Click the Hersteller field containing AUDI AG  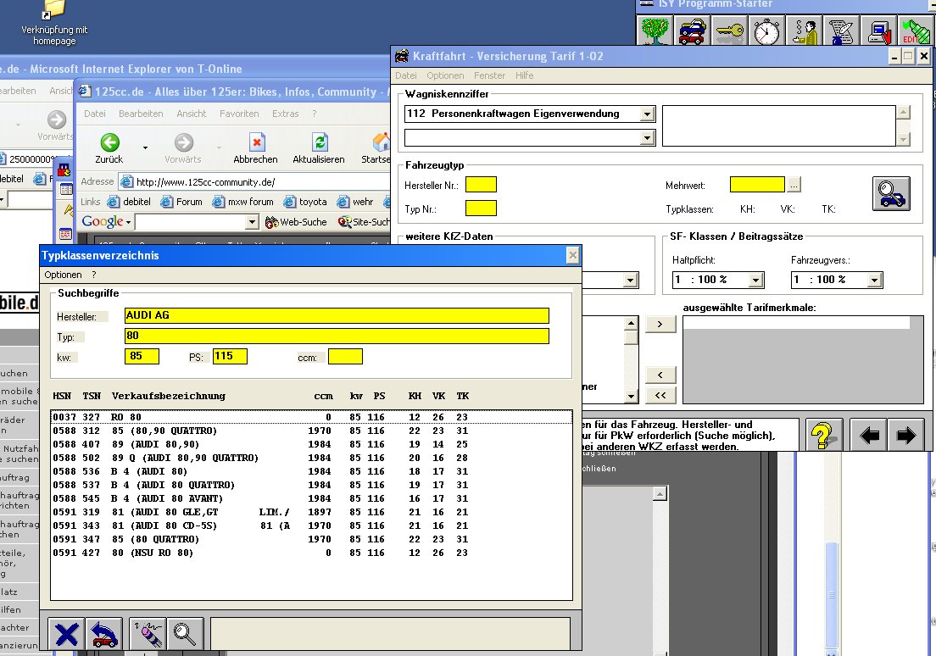(x=337, y=316)
